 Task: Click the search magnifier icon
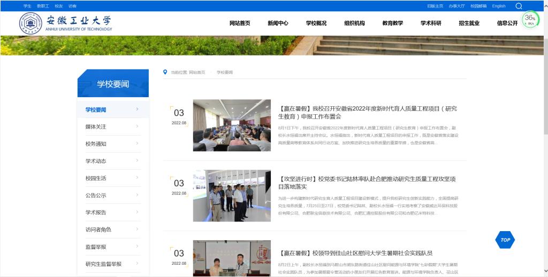pyautogui.click(x=519, y=6)
